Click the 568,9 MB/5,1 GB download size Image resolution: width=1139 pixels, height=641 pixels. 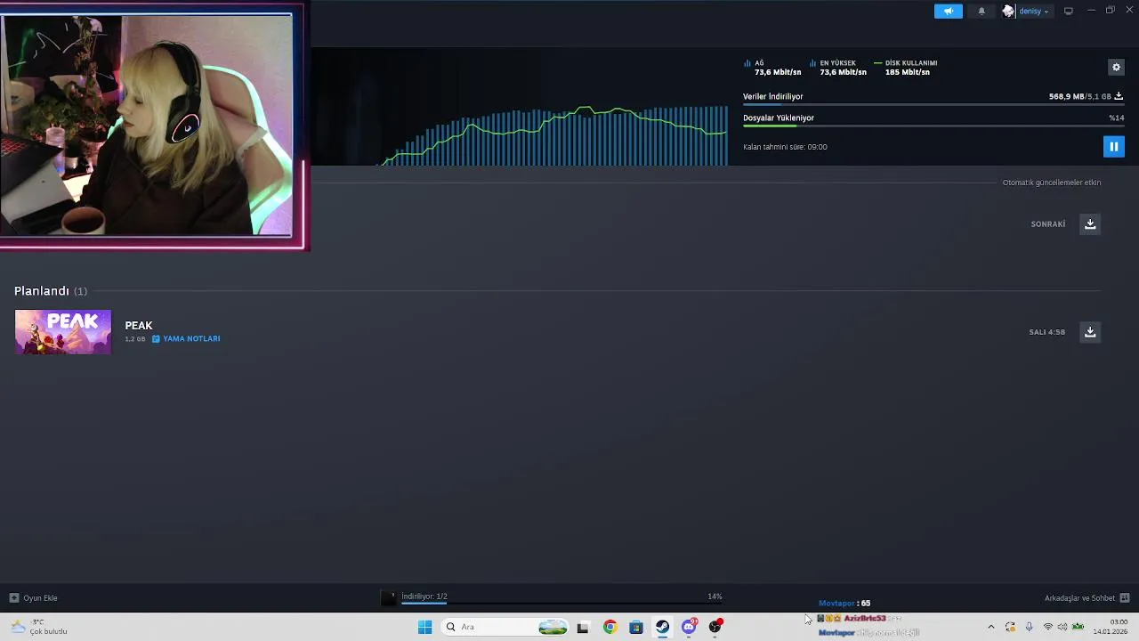1080,96
